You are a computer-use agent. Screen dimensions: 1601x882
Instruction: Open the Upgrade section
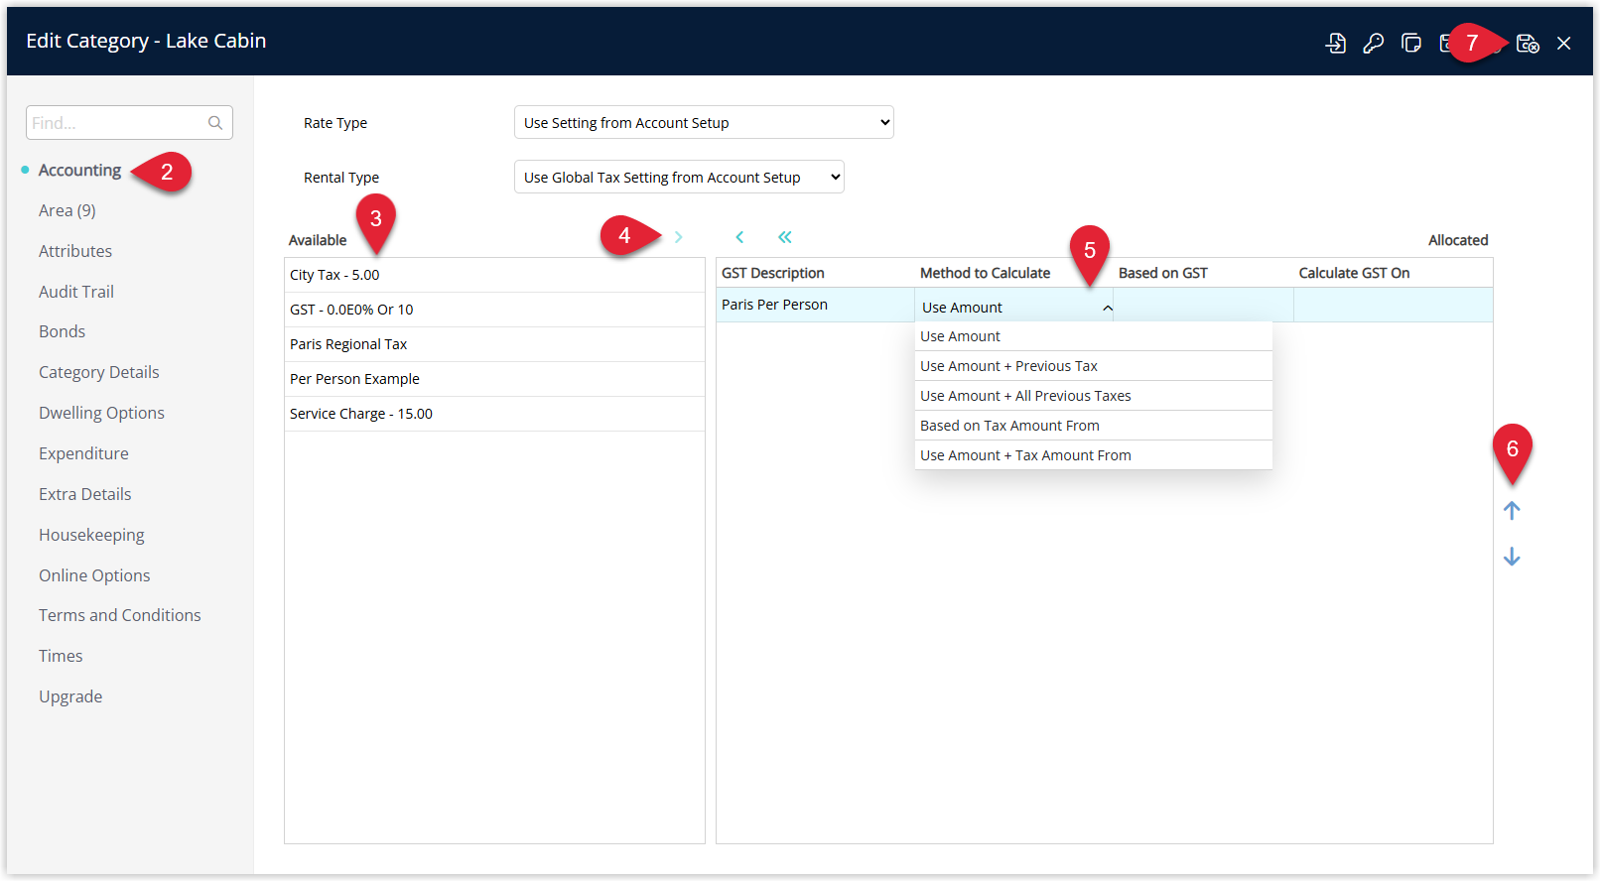(x=70, y=696)
